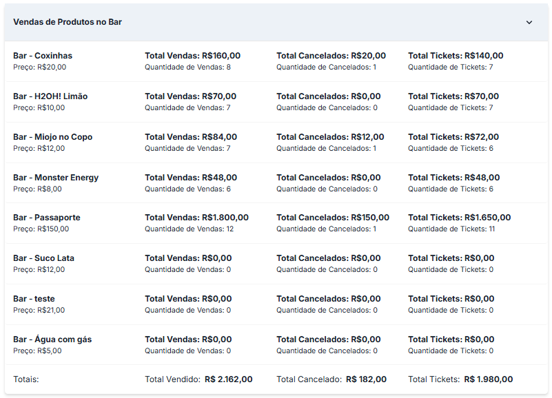Click Total Cancelados R$12,00 for Miojo
The image size is (552, 398).
330,137
